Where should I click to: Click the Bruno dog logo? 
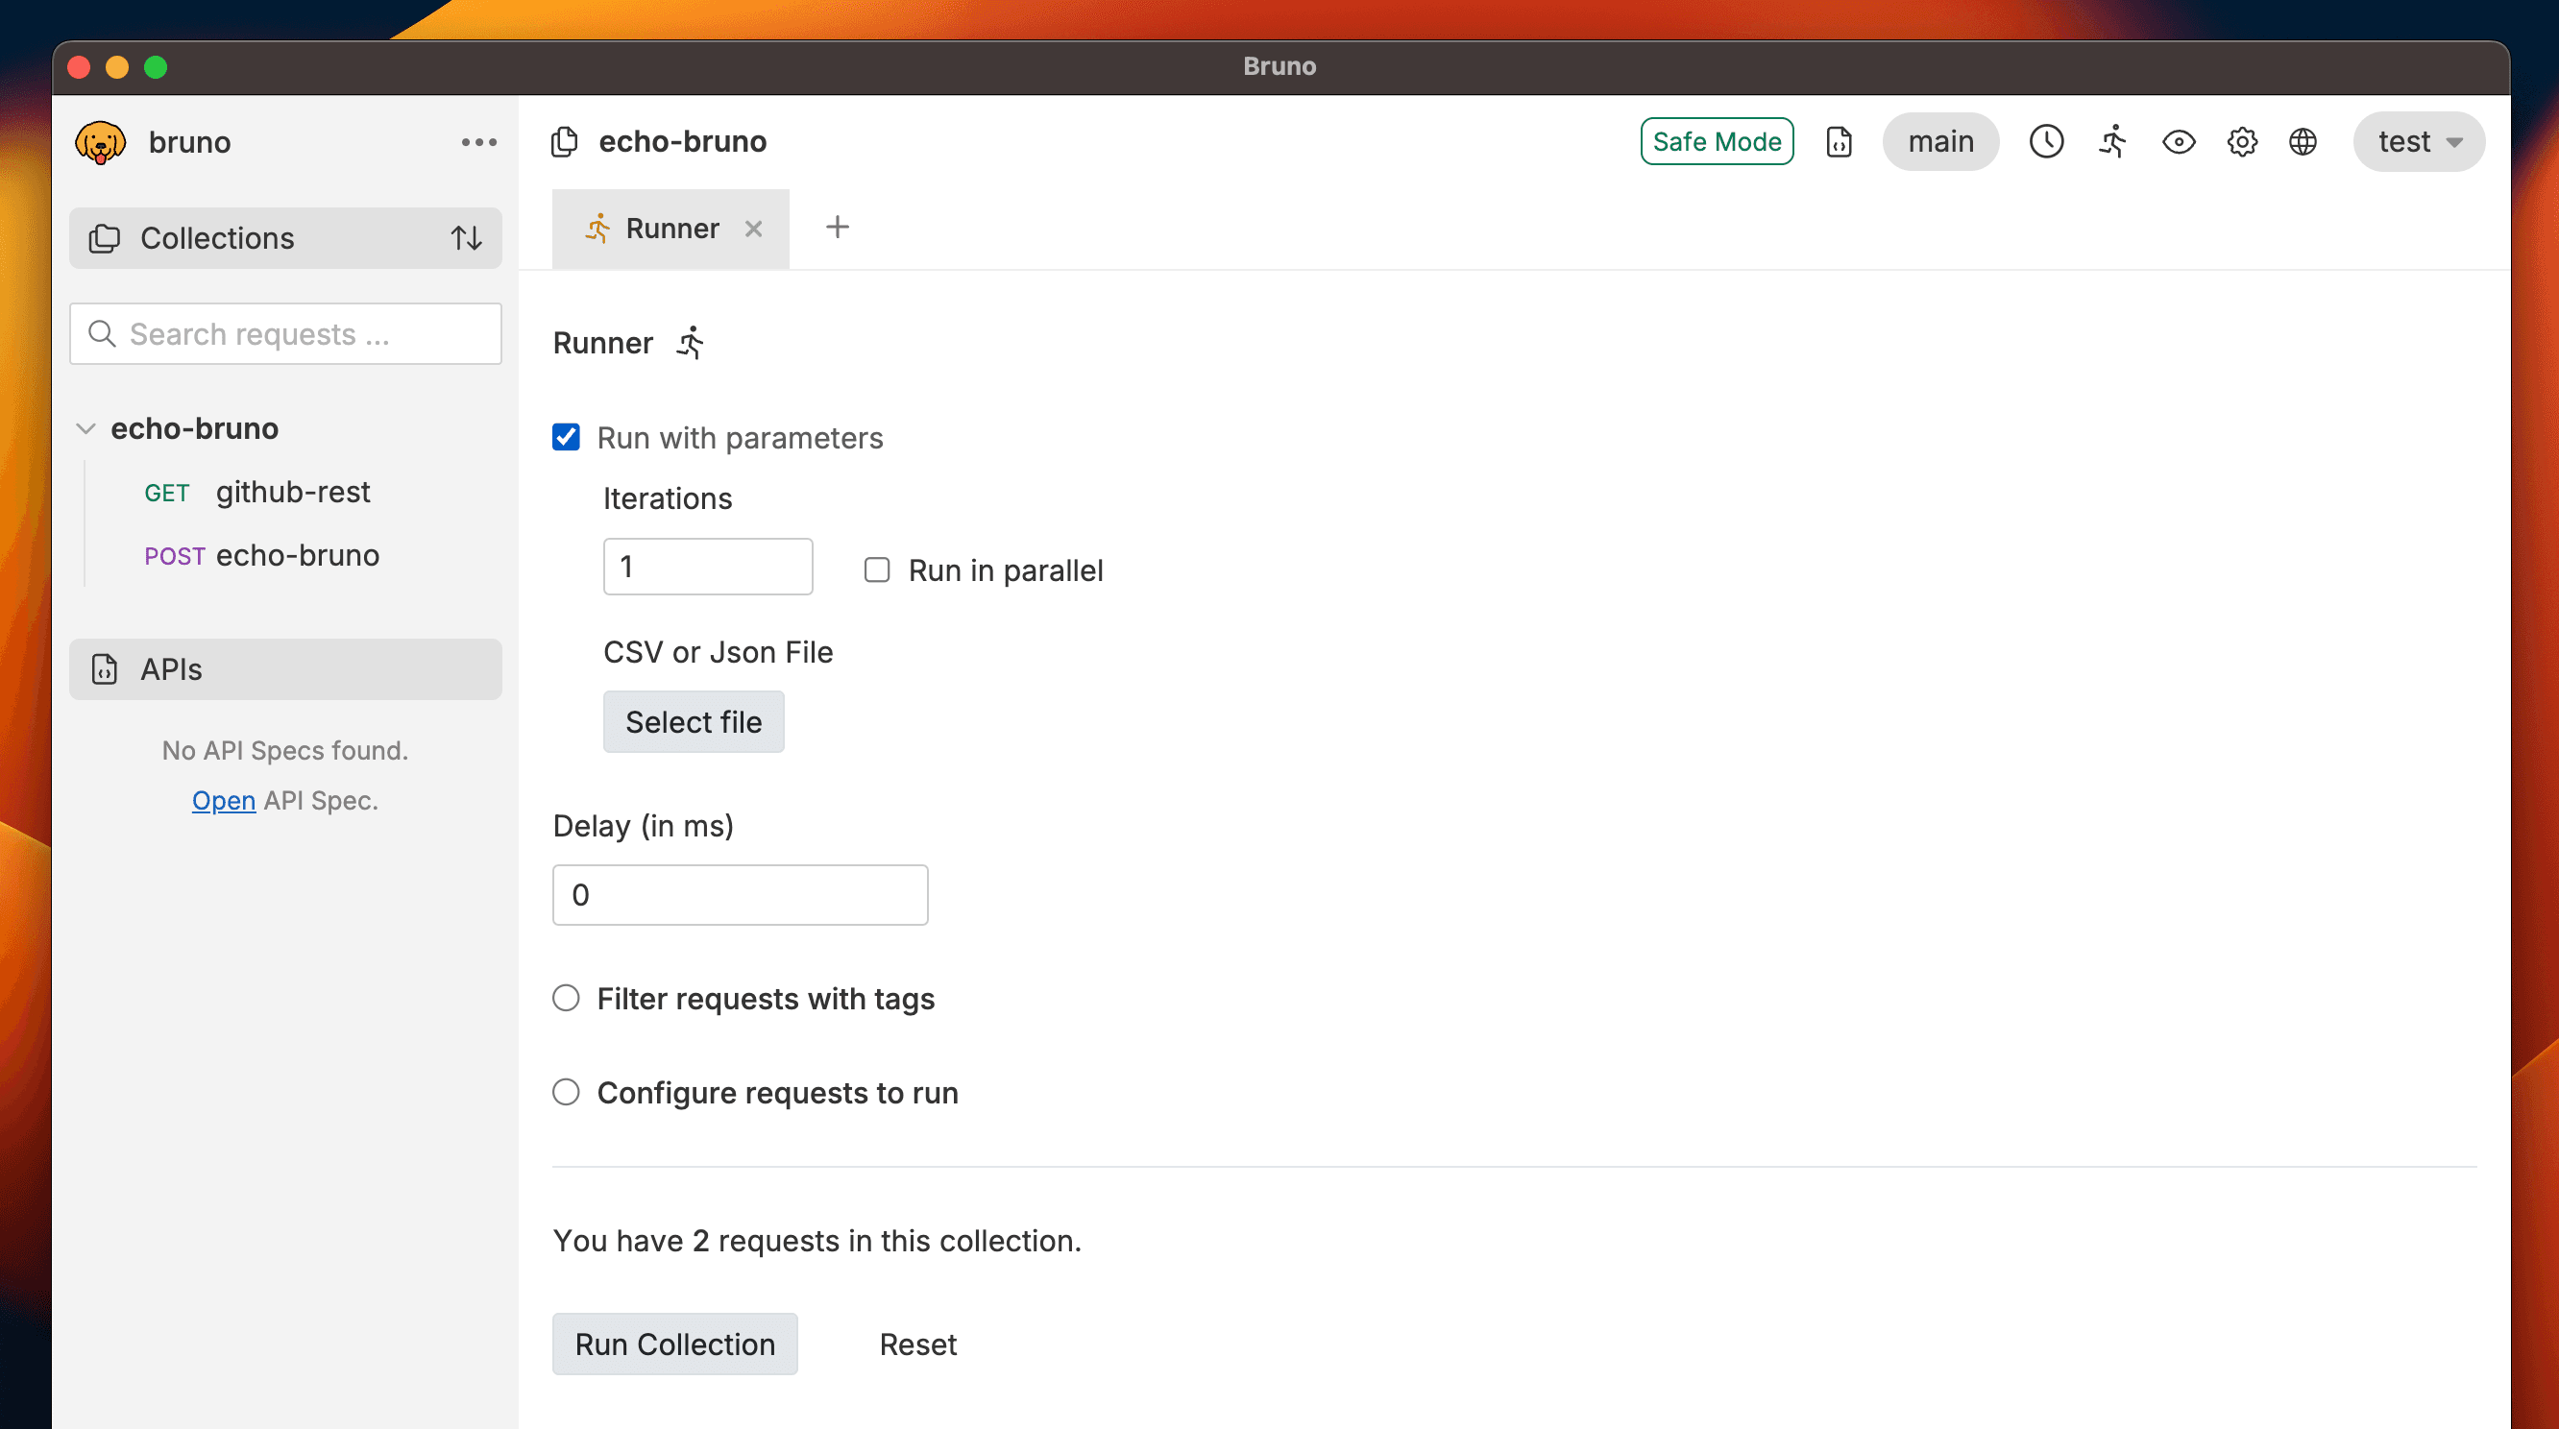point(100,142)
